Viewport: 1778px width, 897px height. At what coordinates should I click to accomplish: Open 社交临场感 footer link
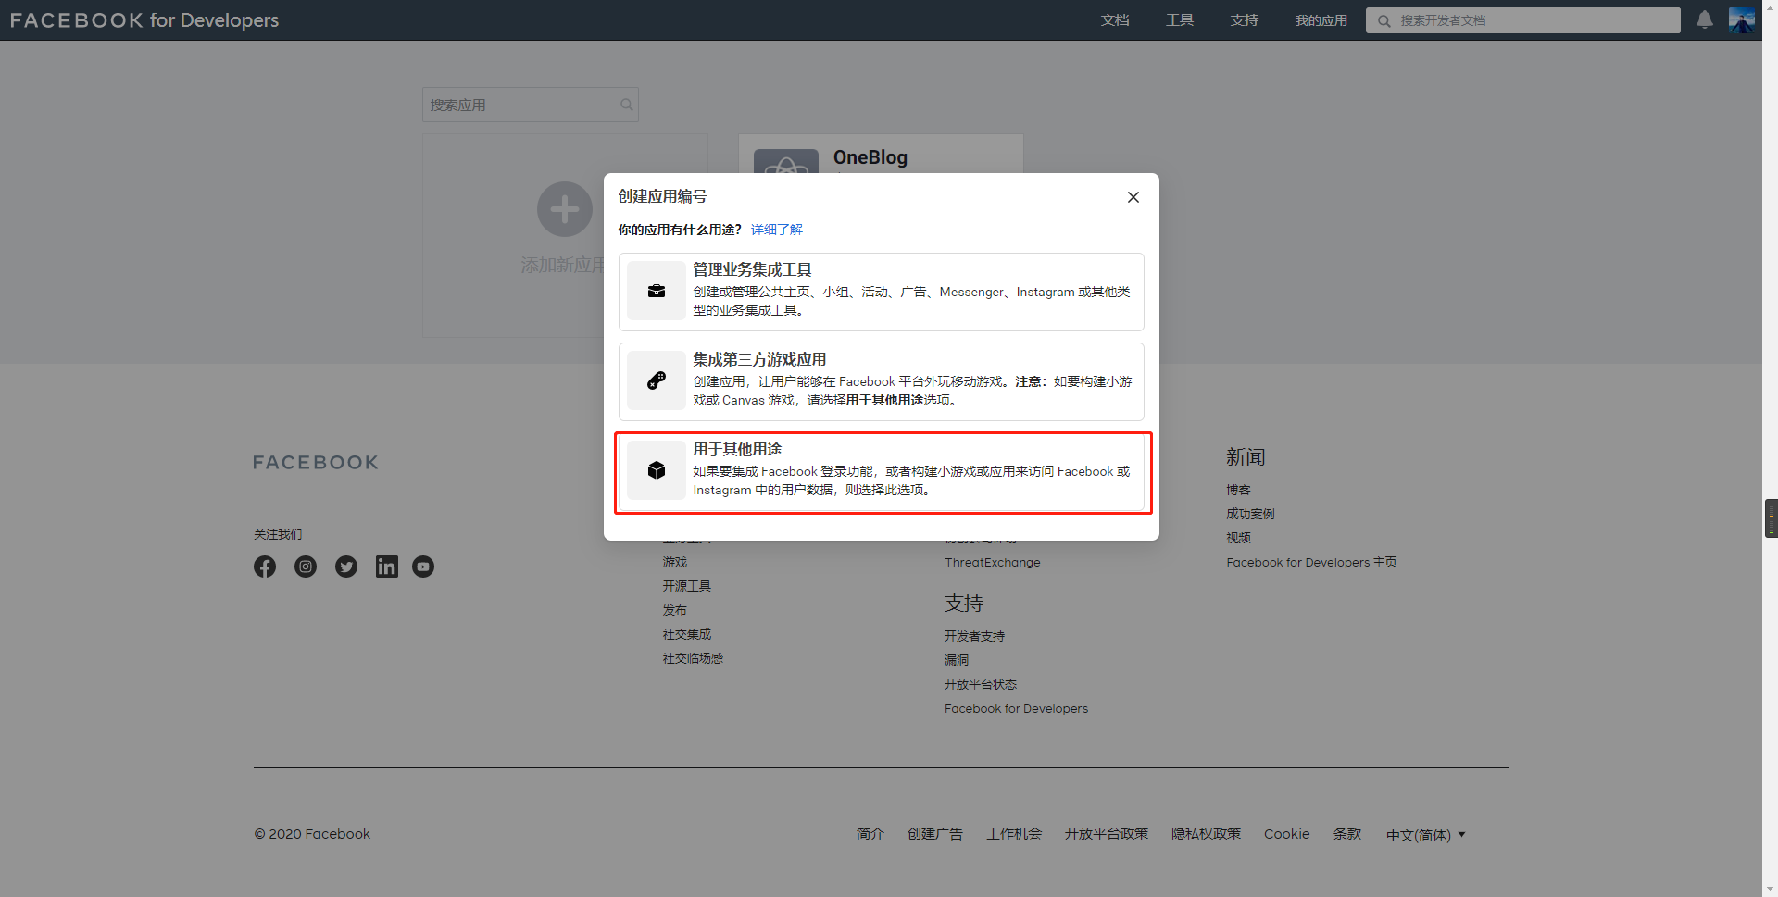pos(693,658)
